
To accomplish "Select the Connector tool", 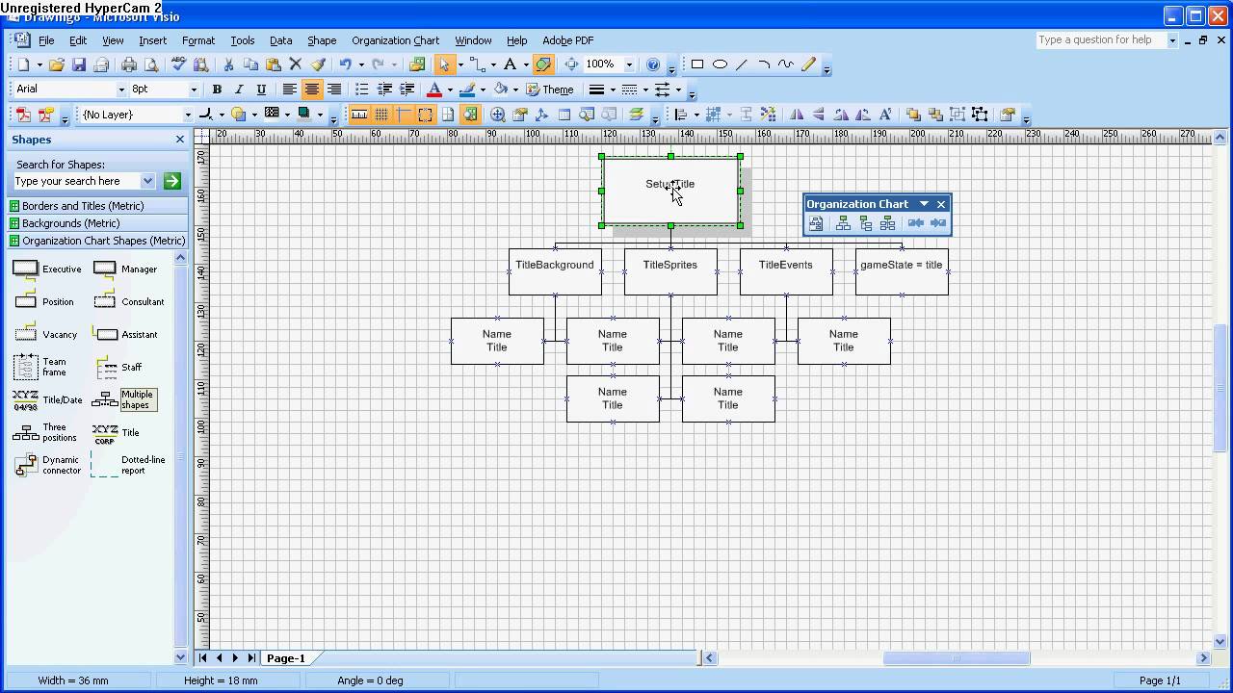I will click(477, 64).
